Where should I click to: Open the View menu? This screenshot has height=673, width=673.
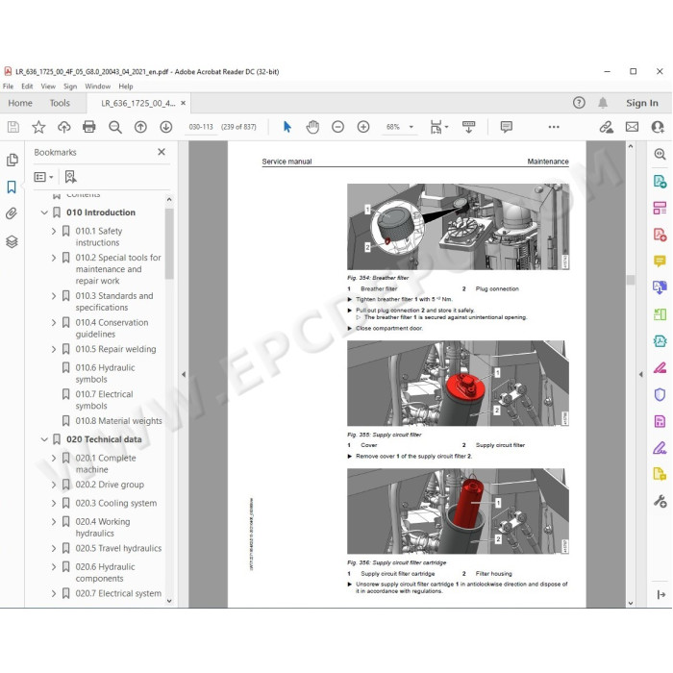click(48, 87)
